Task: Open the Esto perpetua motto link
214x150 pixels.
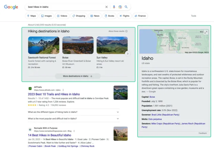Action: click(155, 119)
